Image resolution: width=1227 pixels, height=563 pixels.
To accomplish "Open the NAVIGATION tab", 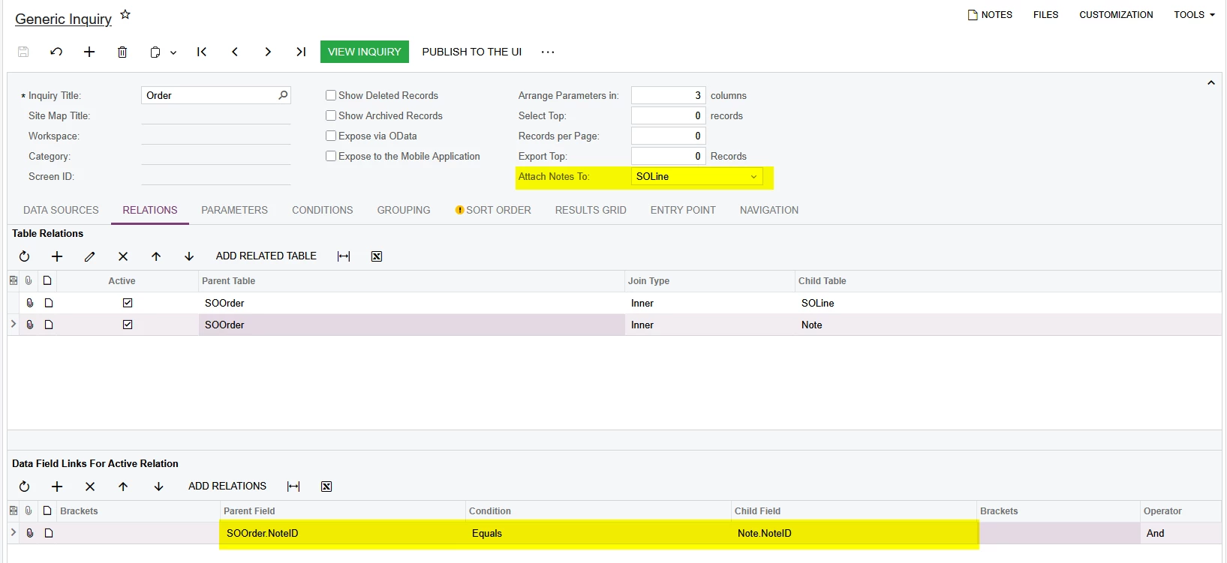I will [x=769, y=210].
